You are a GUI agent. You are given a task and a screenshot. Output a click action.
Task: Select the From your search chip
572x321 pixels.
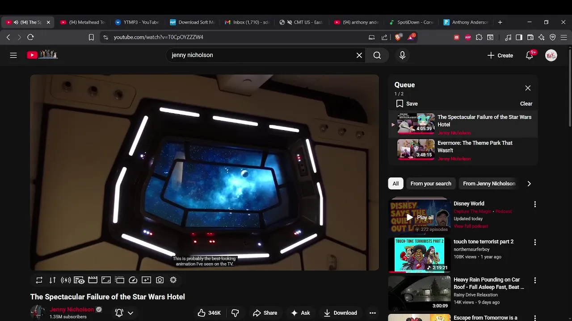coord(431,184)
